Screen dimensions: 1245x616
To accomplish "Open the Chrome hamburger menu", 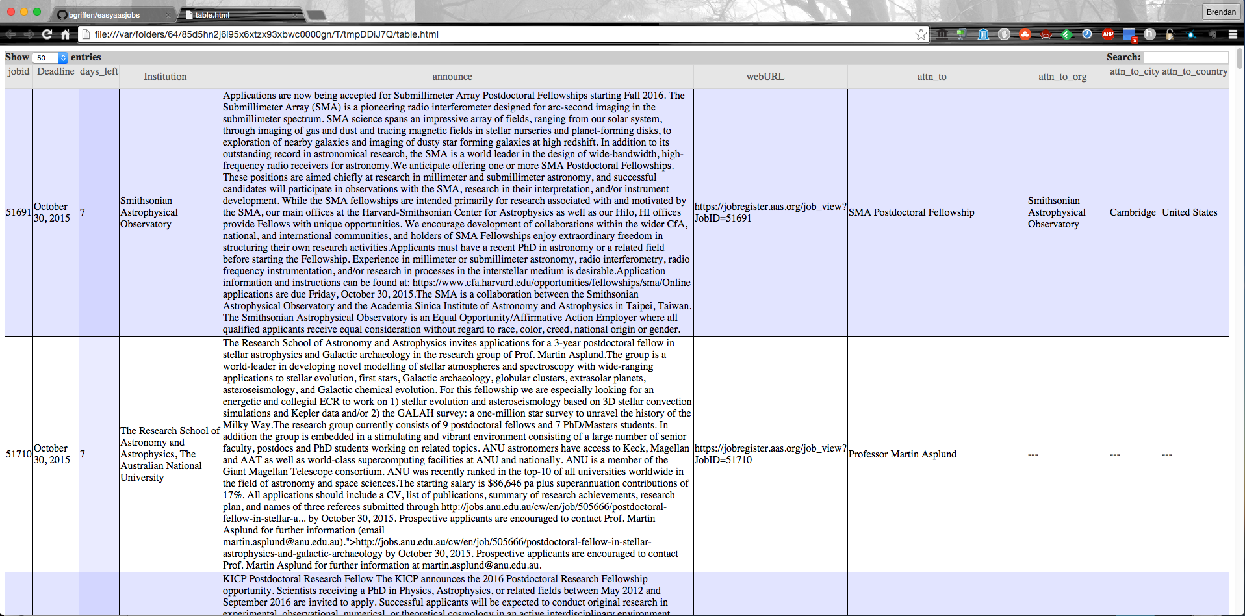I will point(1232,34).
